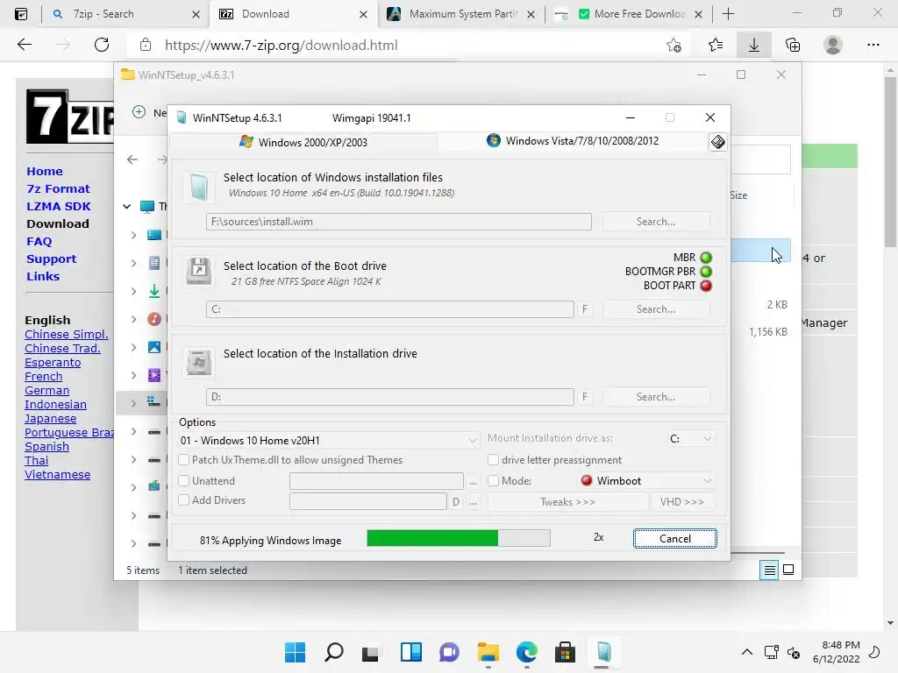
Task: Switch to Windows Vista/7/8/10/2008/2012 tab
Action: pos(573,141)
